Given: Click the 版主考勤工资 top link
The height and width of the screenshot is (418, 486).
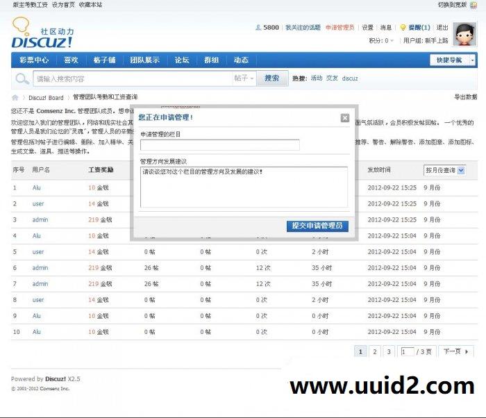Looking at the screenshot, I should click(x=30, y=5).
